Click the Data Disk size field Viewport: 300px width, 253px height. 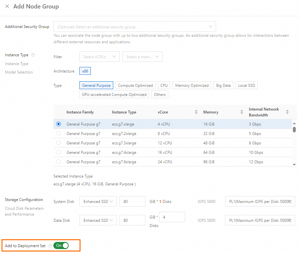[132, 220]
